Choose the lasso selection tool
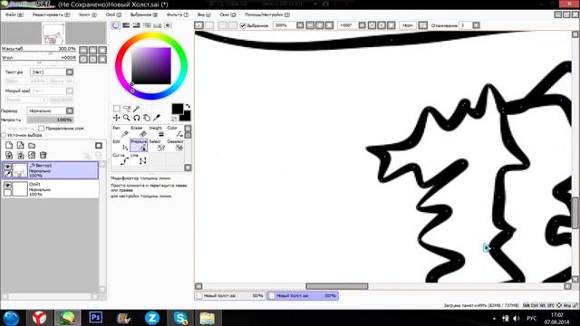This screenshot has width=580, height=326. tap(127, 109)
